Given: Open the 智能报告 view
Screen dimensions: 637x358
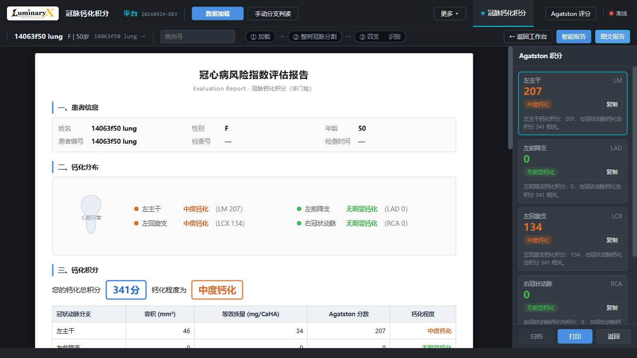Looking at the screenshot, I should (x=574, y=36).
